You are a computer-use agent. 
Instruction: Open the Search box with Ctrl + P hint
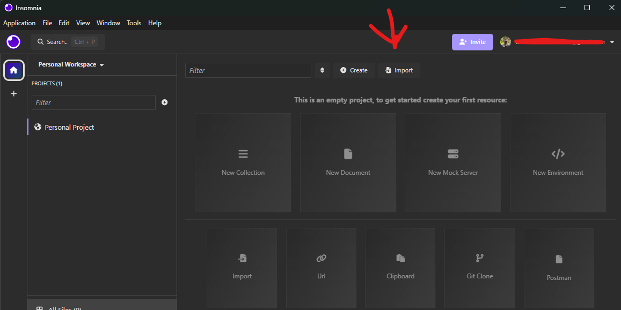(x=68, y=42)
